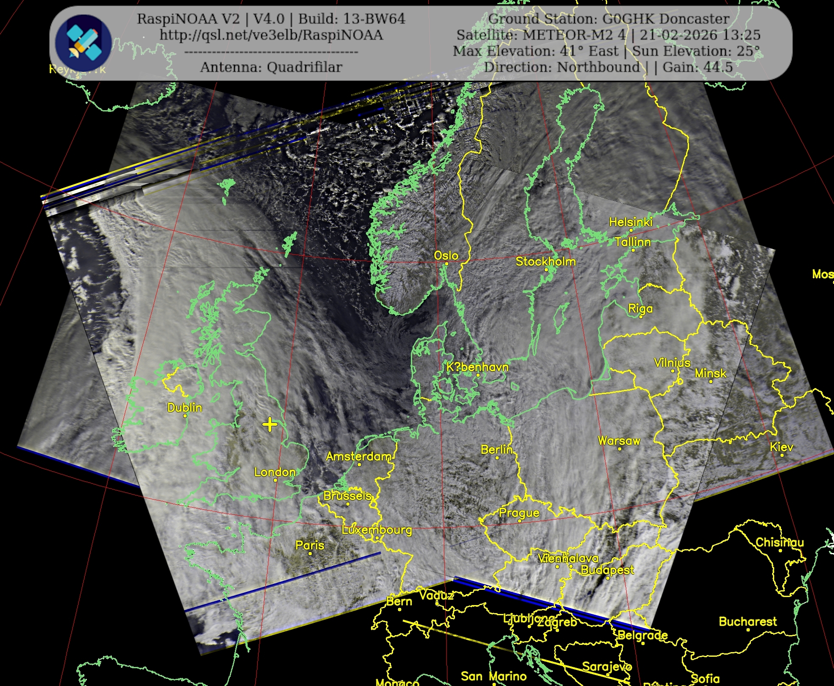This screenshot has width=834, height=686.
Task: Click the Prague city label
Action: pyautogui.click(x=519, y=513)
